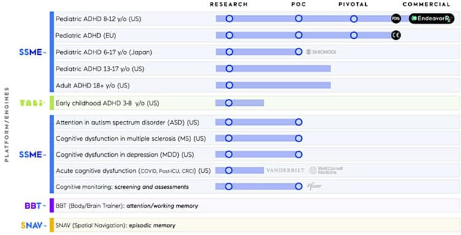Select the COMMERCIAL column header

click(427, 4)
